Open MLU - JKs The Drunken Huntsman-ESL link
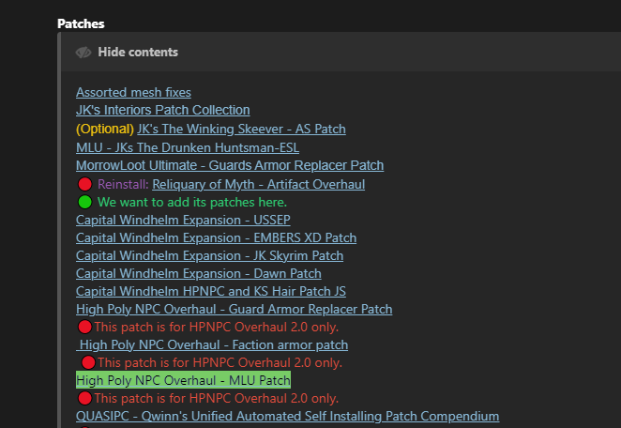 tap(188, 147)
